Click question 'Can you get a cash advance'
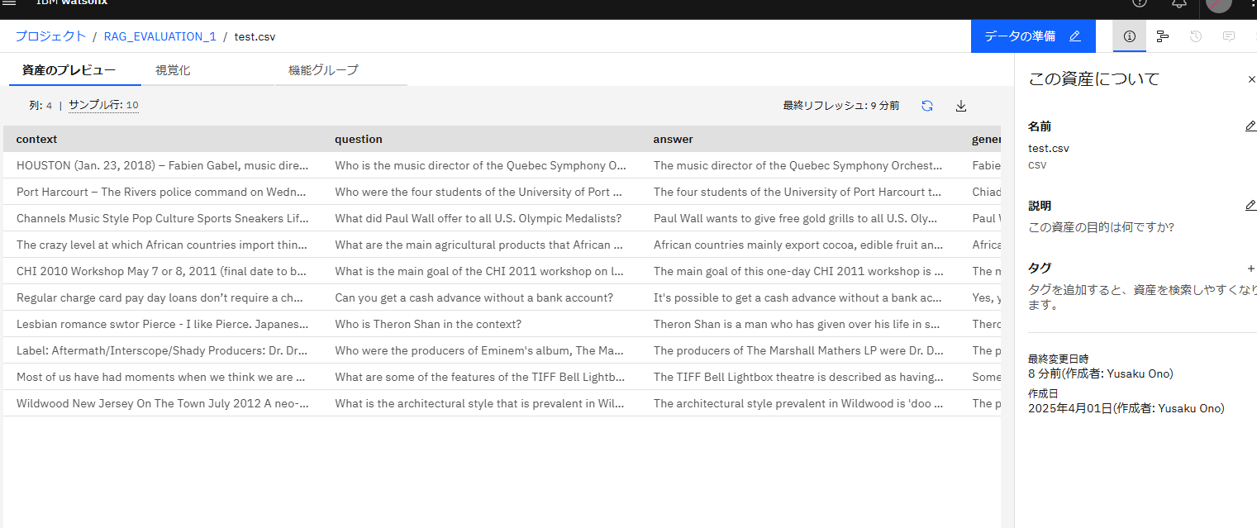Screen dimensions: 1257x528 click(481, 297)
